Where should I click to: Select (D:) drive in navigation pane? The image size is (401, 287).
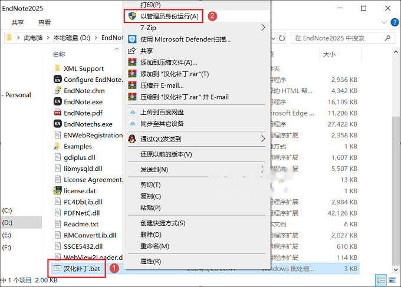tap(7, 223)
